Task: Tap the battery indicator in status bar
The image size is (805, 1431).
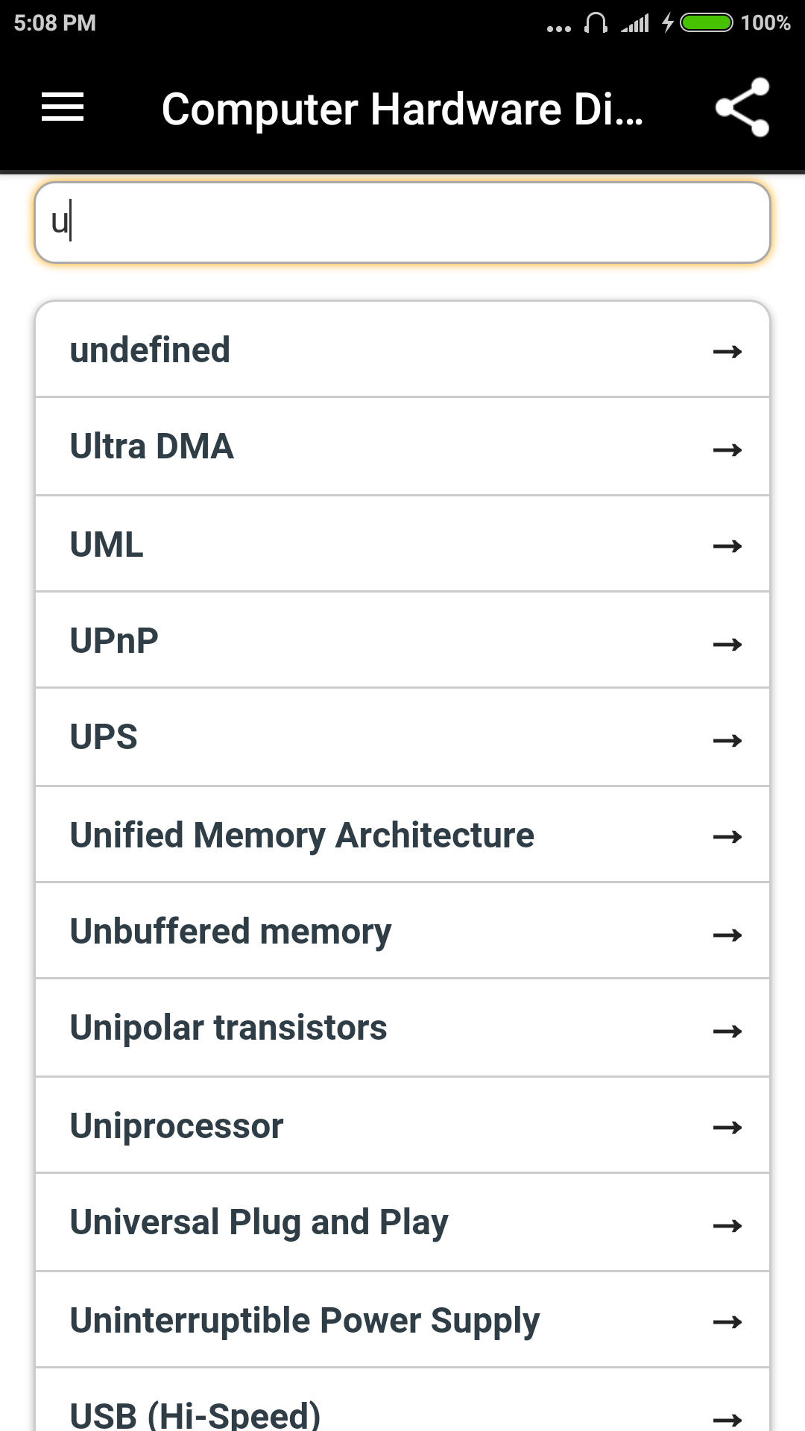Action: pyautogui.click(x=706, y=23)
